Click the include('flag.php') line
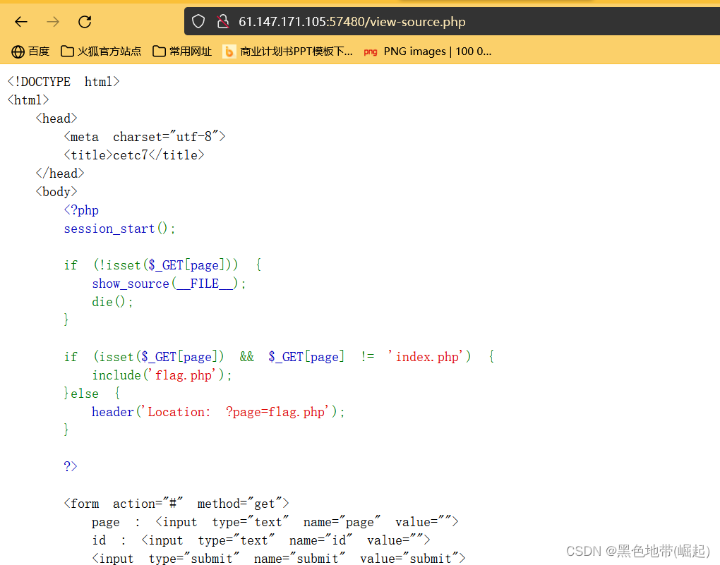The image size is (720, 565). 162,375
